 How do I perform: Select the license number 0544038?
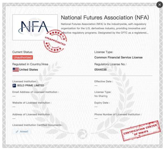pyautogui.click(x=100, y=70)
